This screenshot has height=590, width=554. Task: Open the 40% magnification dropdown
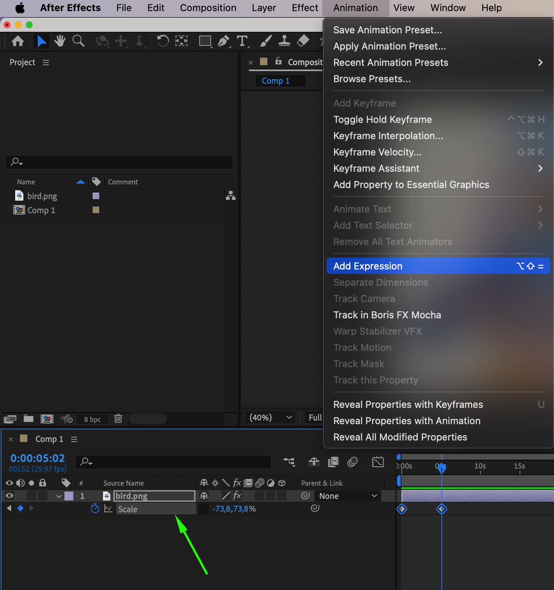coord(270,418)
